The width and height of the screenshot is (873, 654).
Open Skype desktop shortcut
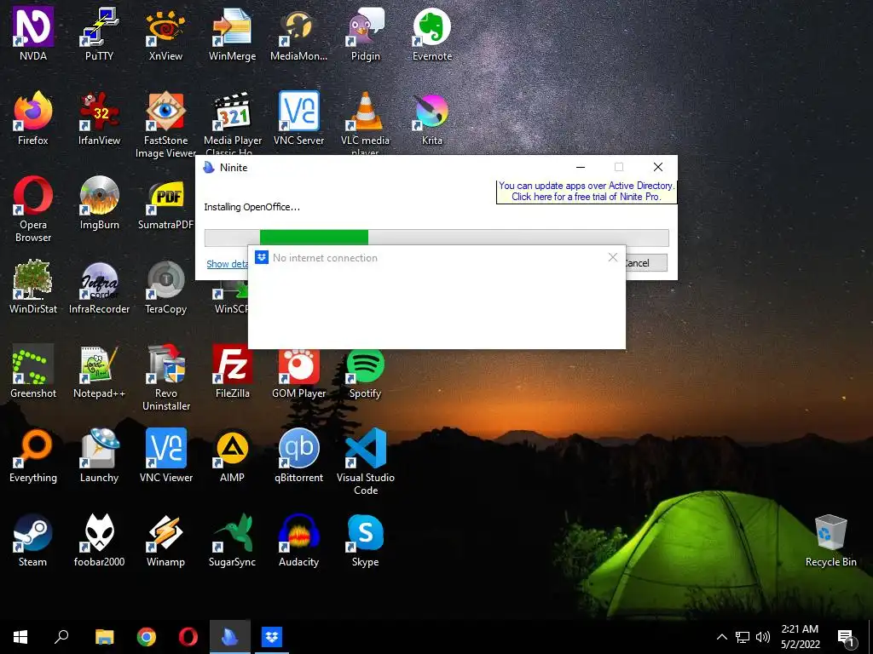tap(365, 539)
